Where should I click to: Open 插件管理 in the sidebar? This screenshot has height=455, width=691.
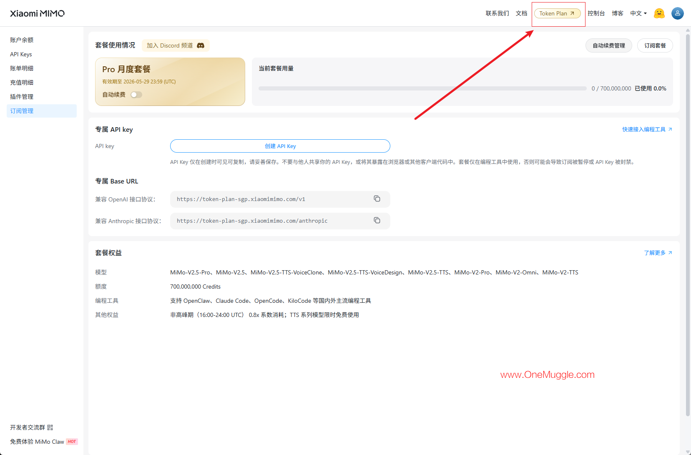[x=22, y=97]
